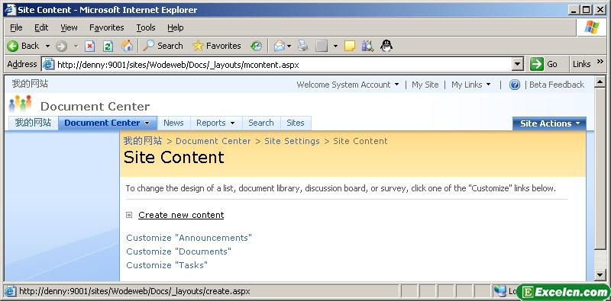Open the File menu
Viewport: 611px width, 301px height.
pyautogui.click(x=16, y=27)
